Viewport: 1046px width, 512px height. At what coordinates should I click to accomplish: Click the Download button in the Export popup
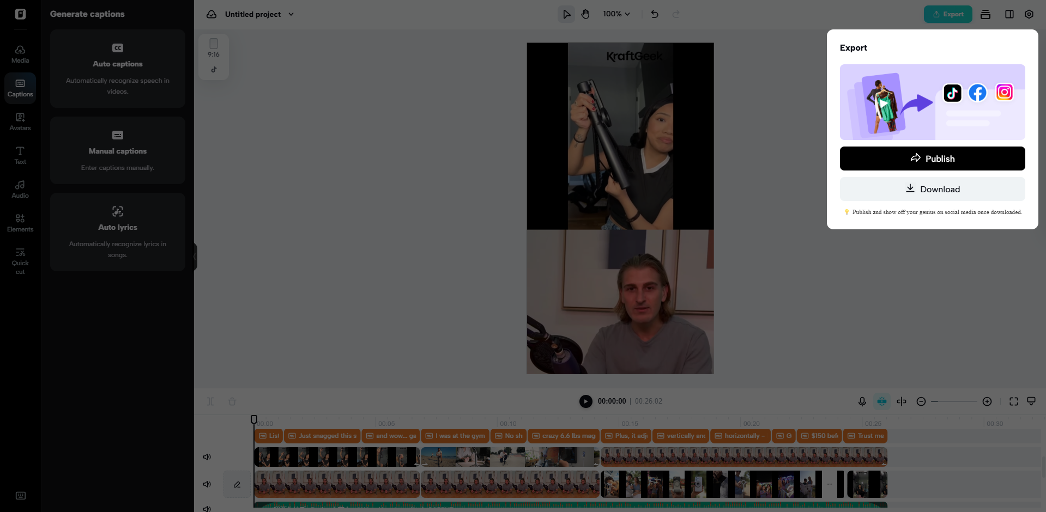point(932,189)
